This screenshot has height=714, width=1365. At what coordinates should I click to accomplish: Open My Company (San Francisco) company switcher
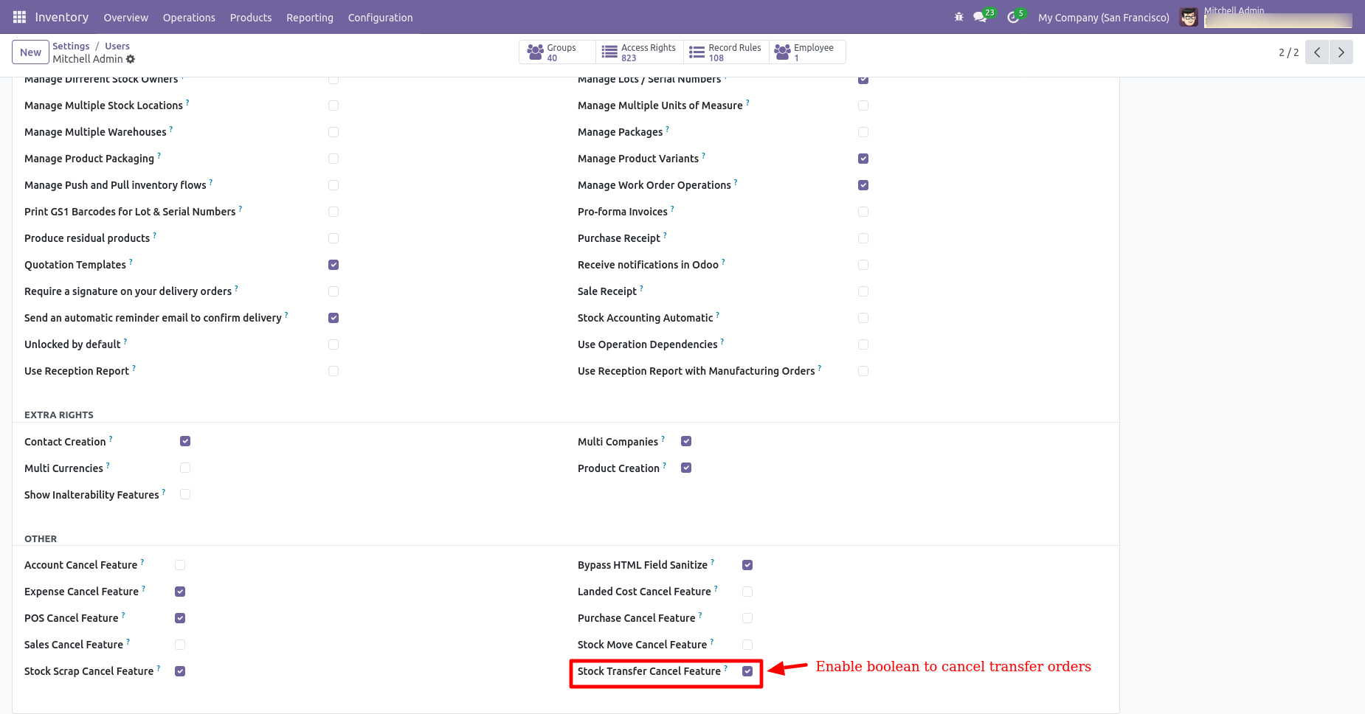pos(1103,18)
